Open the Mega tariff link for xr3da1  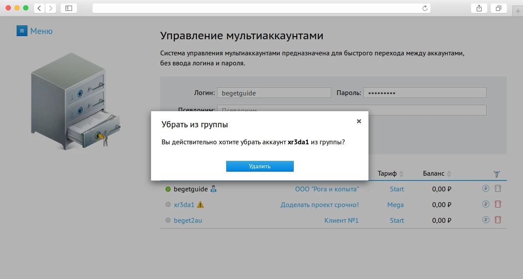(395, 205)
